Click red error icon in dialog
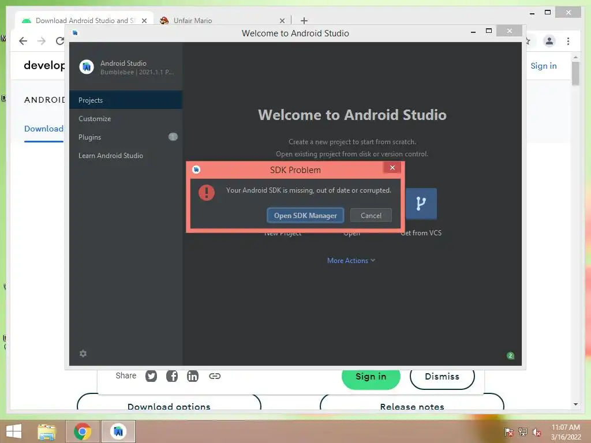 click(207, 193)
